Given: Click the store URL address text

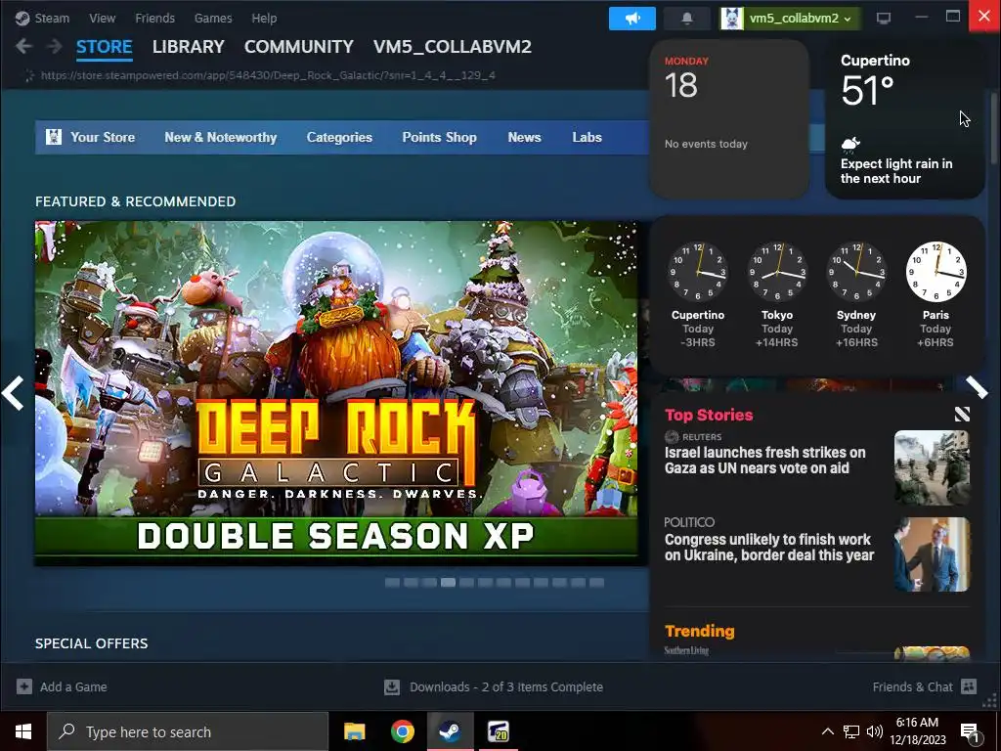Looking at the screenshot, I should pyautogui.click(x=268, y=75).
